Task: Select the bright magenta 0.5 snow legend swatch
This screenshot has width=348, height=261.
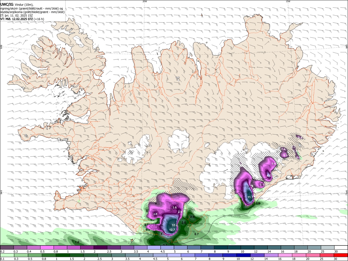Action: click(47, 248)
